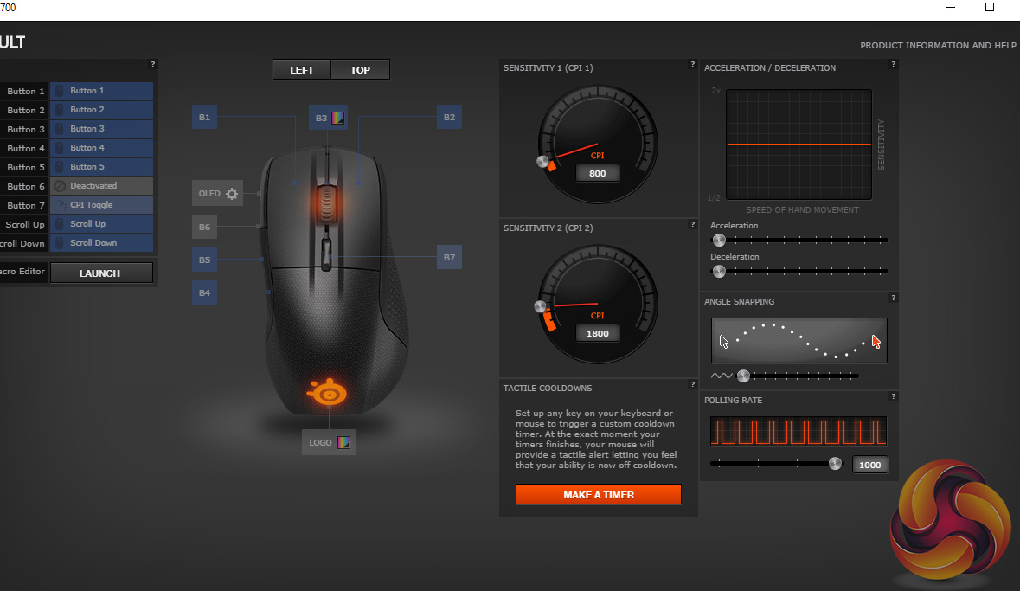Viewport: 1020px width, 591px height.
Task: Click the CPI 2 value field showing 1800
Action: [x=597, y=333]
